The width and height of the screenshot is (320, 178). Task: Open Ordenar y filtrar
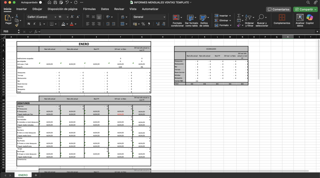[x=249, y=21]
